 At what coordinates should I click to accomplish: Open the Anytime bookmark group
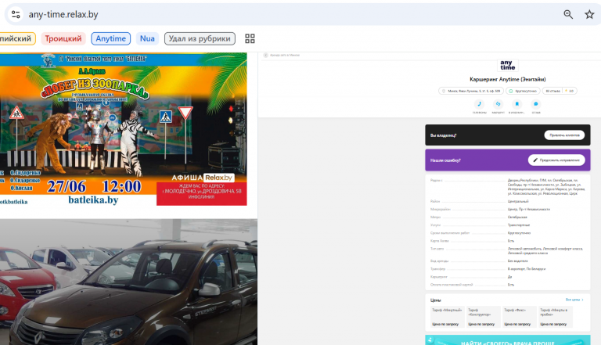pyautogui.click(x=111, y=38)
